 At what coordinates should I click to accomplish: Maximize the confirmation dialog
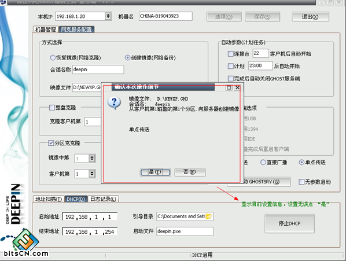tap(229, 87)
